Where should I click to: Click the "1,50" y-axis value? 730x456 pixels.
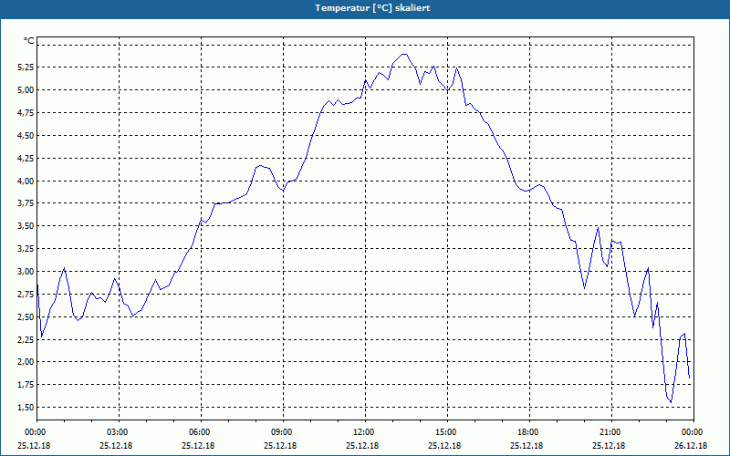(x=26, y=408)
